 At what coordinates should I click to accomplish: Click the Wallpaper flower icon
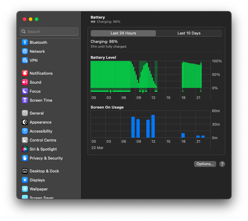pos(25,189)
